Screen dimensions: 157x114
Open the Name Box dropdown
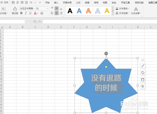click(24, 22)
